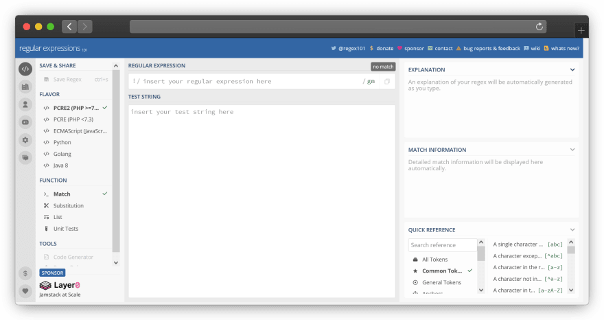Open settings gear in sidebar
Screen dimensions: 604x320
(x=25, y=140)
